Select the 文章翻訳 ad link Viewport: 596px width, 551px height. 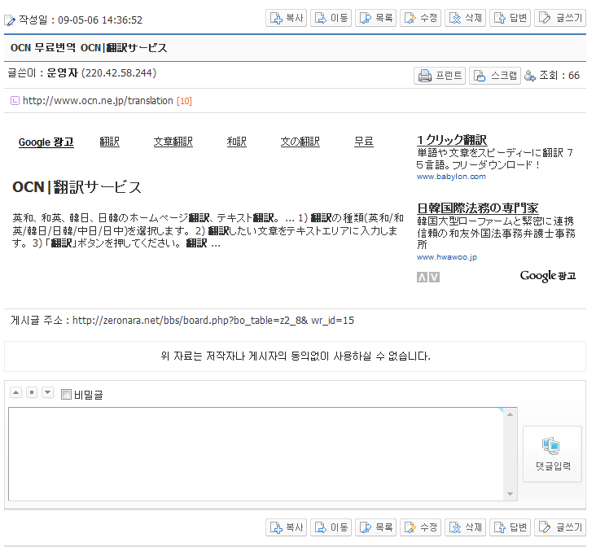pyautogui.click(x=173, y=142)
